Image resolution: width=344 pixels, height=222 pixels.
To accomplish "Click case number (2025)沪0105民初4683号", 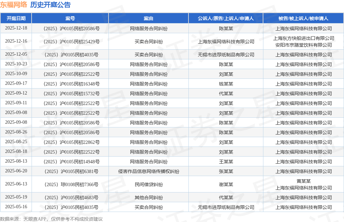I will click(x=72, y=198).
